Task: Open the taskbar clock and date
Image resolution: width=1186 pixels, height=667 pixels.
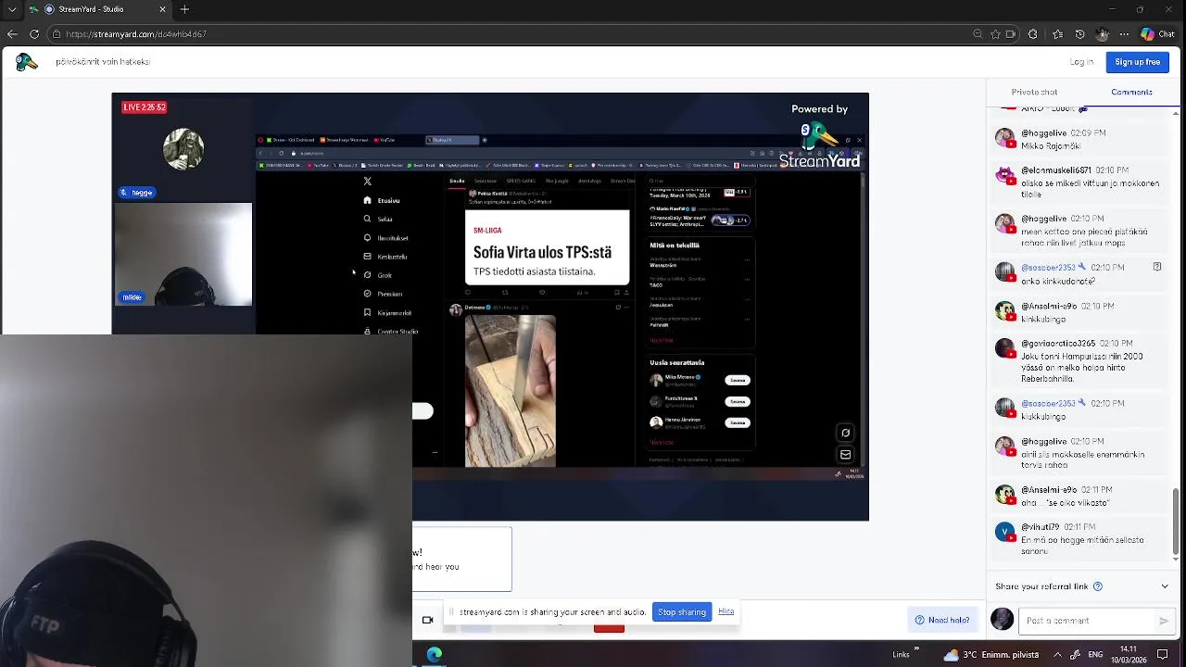Action: pyautogui.click(x=1128, y=654)
